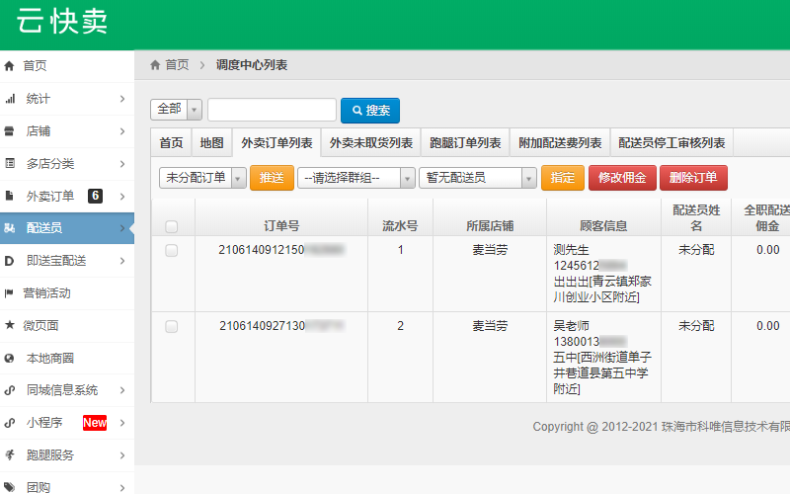Click the 首页 breadcrumb link
790x494 pixels.
pos(177,64)
